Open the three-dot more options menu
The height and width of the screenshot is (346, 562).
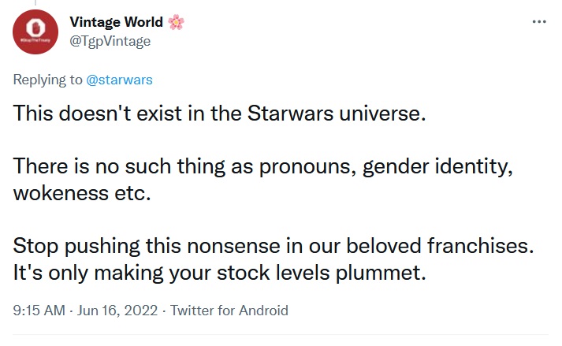tap(539, 22)
